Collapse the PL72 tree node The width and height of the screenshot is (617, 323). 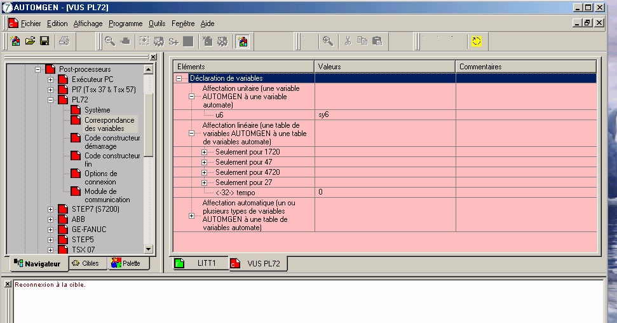click(50, 100)
